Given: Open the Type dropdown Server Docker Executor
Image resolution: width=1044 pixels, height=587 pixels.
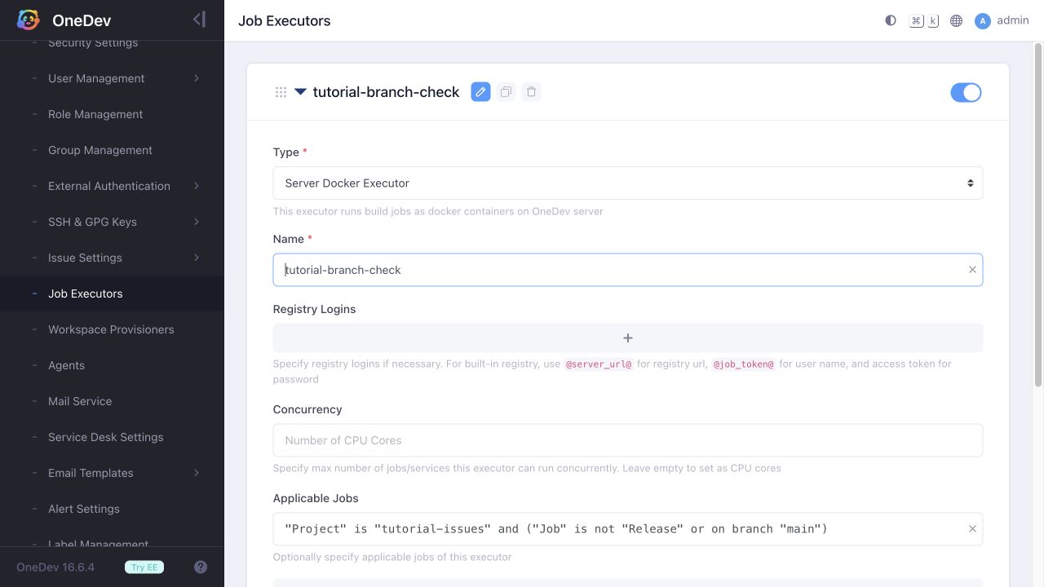Looking at the screenshot, I should pos(628,183).
